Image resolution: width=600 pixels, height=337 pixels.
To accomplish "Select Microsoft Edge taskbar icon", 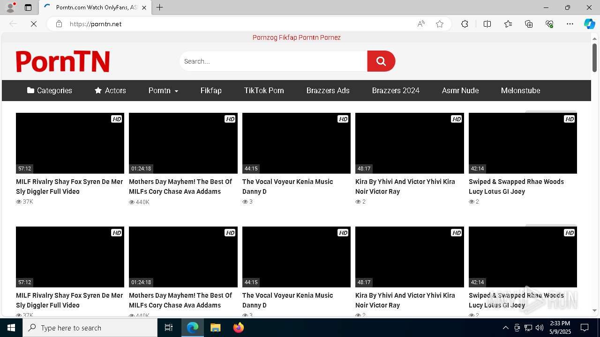I will point(193,328).
